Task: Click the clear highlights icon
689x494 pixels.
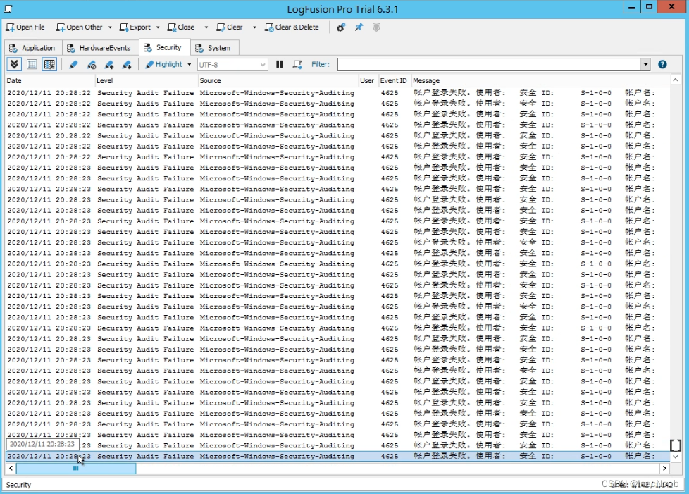Action: tap(91, 65)
